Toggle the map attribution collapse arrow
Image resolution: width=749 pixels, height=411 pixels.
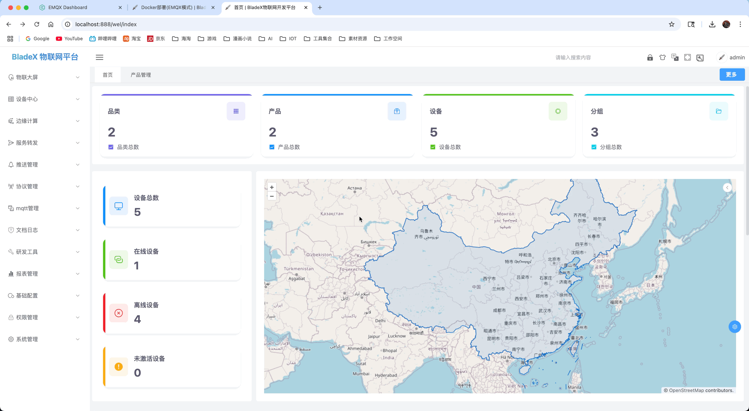point(727,188)
